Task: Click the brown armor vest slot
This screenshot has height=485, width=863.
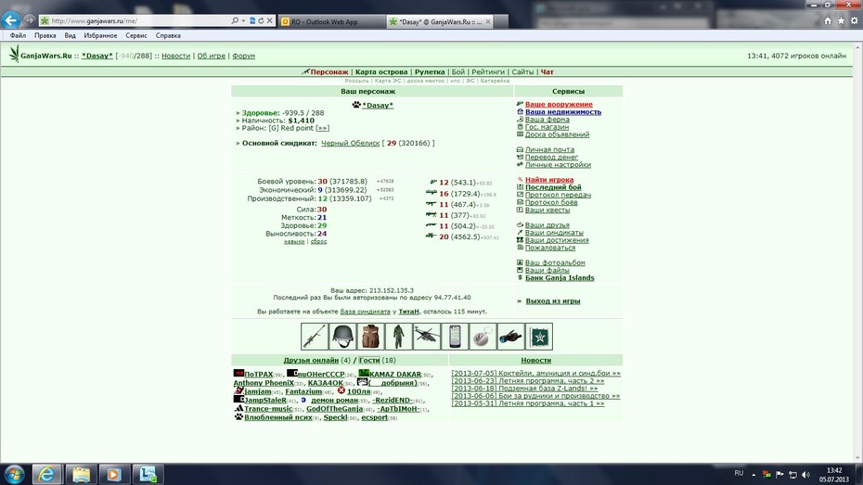Action: (x=370, y=336)
